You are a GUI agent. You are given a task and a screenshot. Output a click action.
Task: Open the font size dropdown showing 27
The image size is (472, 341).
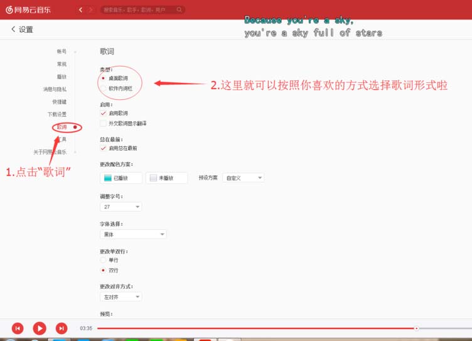pyautogui.click(x=121, y=207)
